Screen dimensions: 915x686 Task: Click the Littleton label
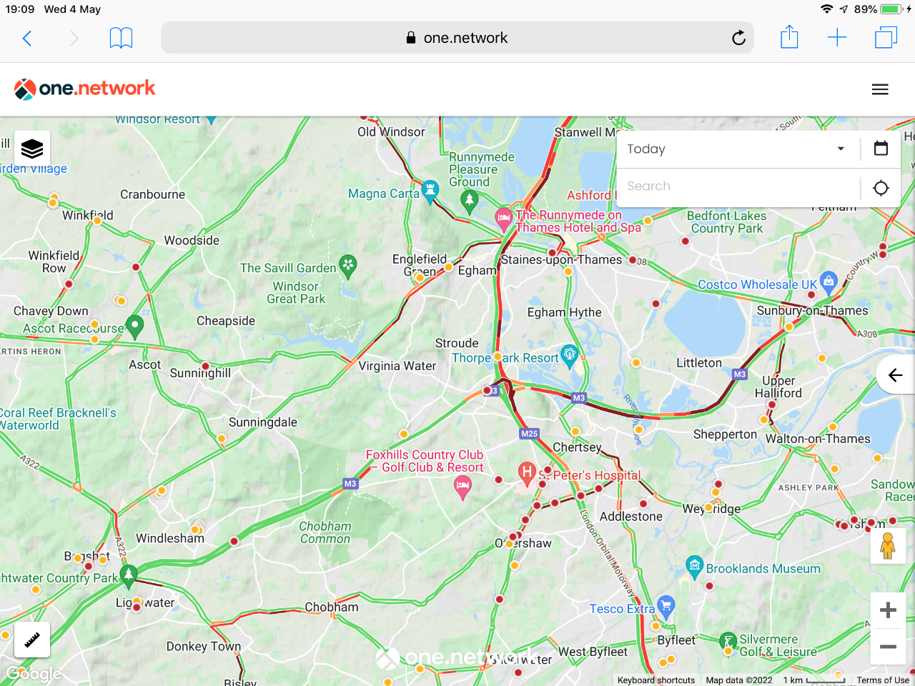699,363
